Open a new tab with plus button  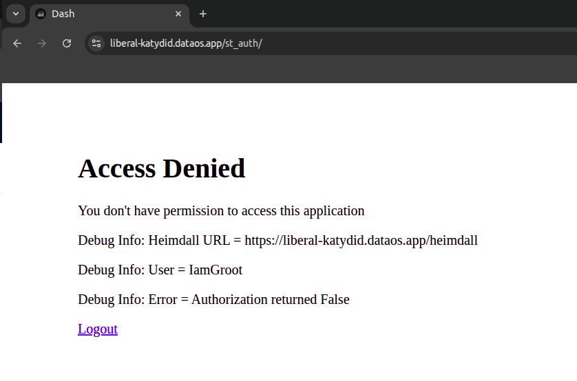click(x=202, y=14)
